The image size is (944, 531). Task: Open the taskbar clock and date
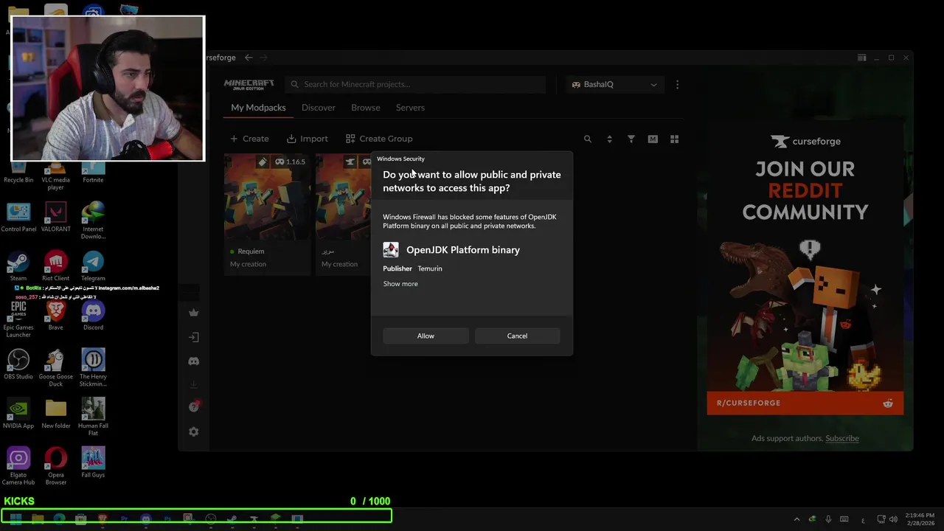[921, 518]
